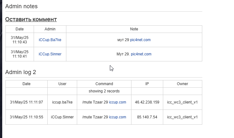The width and height of the screenshot is (234, 138).
Task: Open pic4net.com link in iCCup.Sinner note
Action: pos(141,54)
